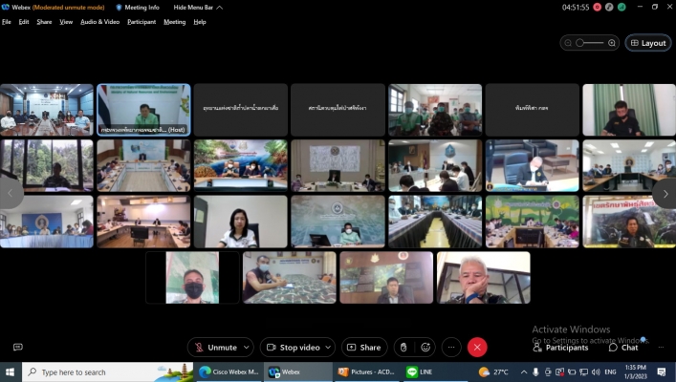The width and height of the screenshot is (676, 382).
Task: Open the File menu
Action: 7,22
